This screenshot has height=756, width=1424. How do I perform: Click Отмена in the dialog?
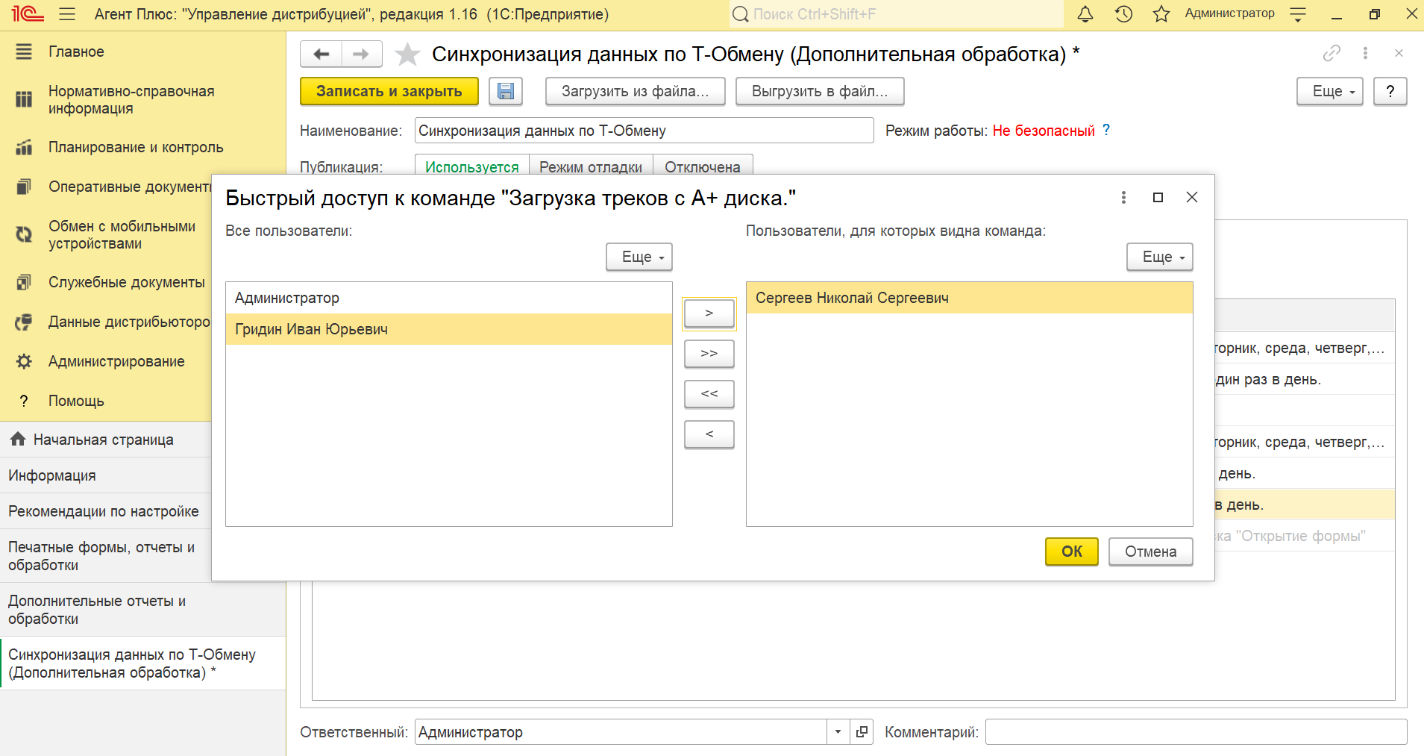pyautogui.click(x=1151, y=552)
